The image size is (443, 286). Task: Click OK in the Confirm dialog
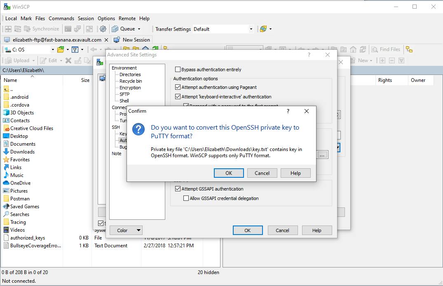click(229, 173)
